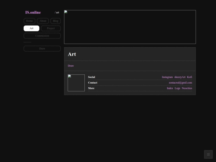Open the Draw link under Art heading

[x=71, y=66]
